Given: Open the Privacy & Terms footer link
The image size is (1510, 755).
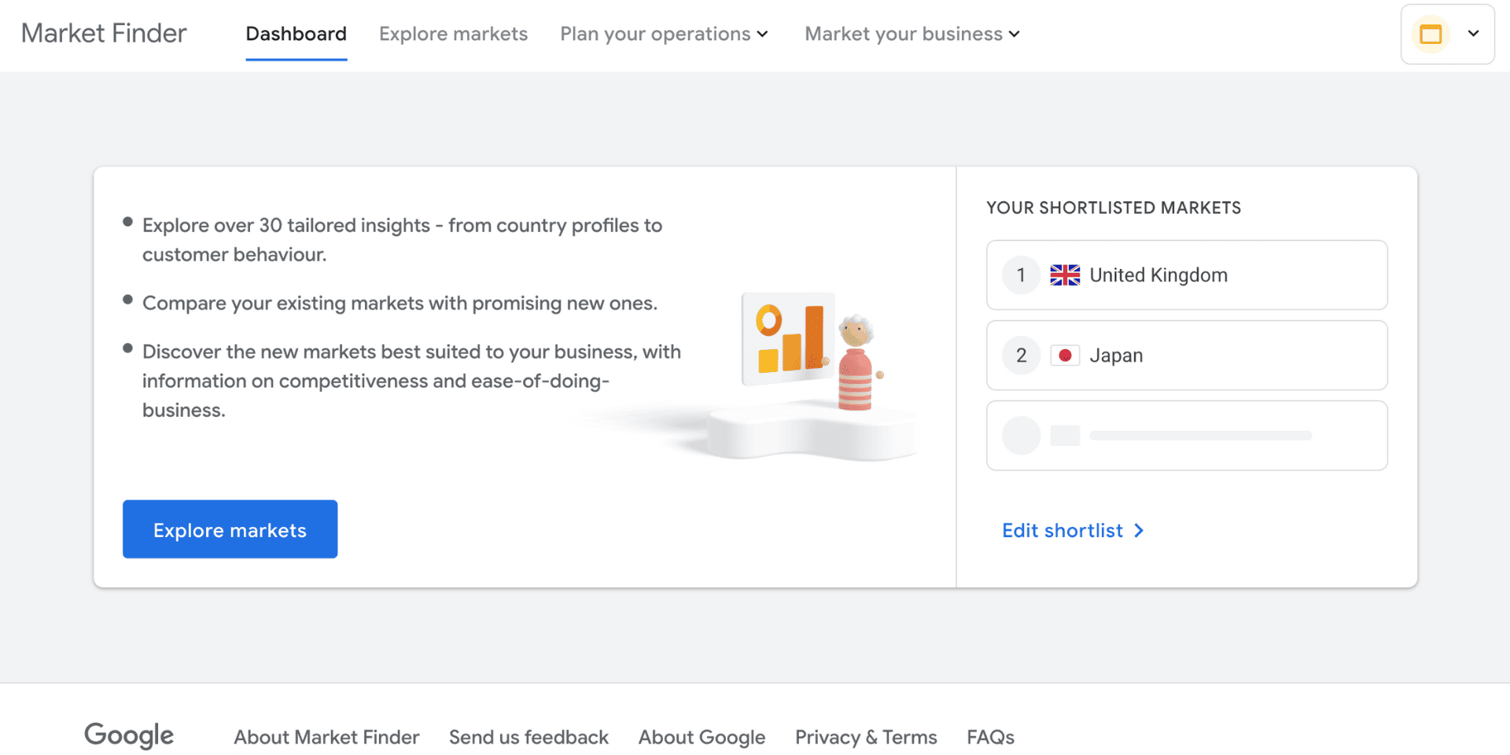Looking at the screenshot, I should point(866,737).
